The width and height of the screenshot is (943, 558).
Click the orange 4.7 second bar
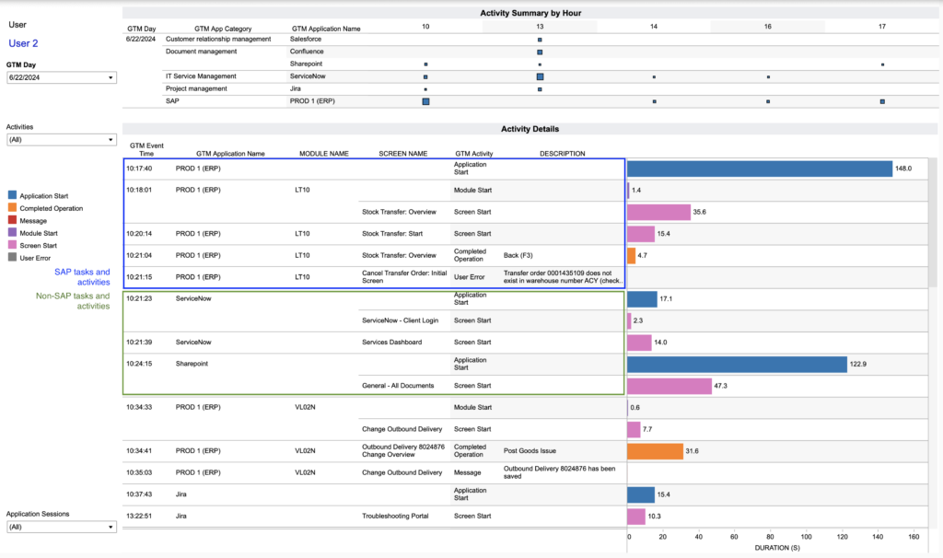pos(632,256)
